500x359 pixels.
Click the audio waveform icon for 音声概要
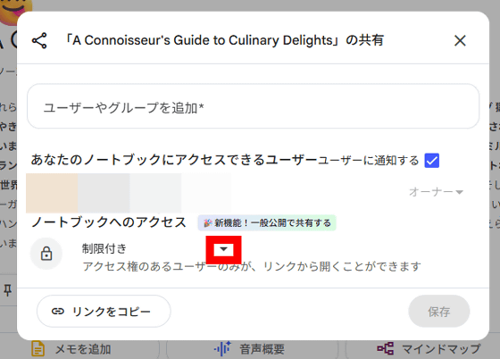[x=222, y=348]
